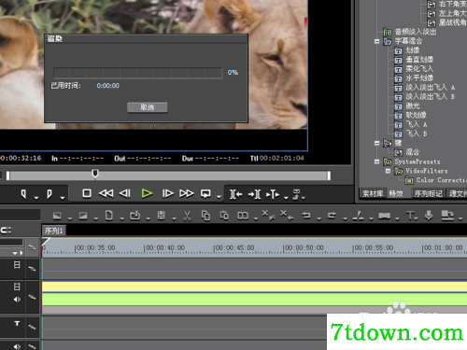The width and height of the screenshot is (467, 350).
Task: Click the export icon in player controls
Action: click(296, 194)
